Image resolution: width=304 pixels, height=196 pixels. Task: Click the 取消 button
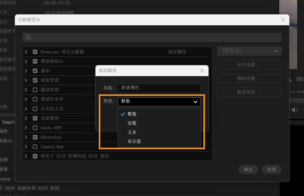click(272, 169)
